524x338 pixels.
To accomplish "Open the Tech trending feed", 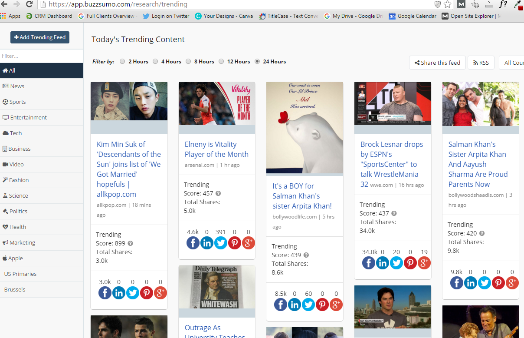I will (x=42, y=133).
